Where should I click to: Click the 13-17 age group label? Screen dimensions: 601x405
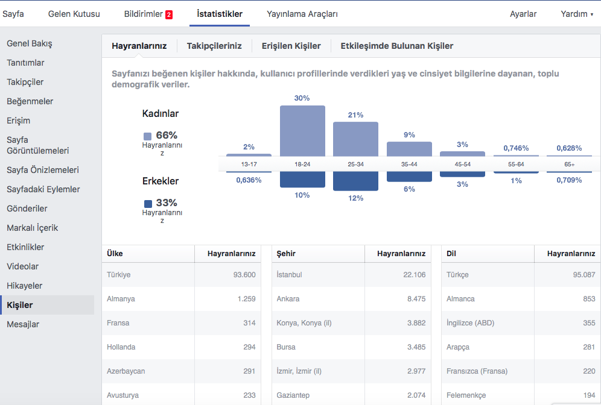249,164
